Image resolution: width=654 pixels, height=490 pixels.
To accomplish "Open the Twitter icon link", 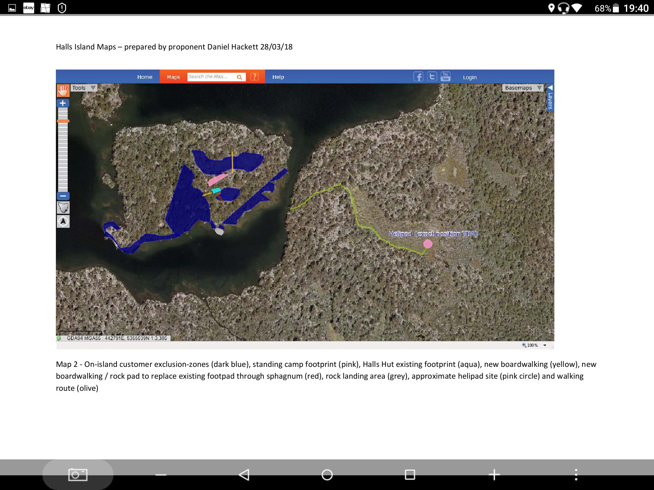I will (x=432, y=77).
